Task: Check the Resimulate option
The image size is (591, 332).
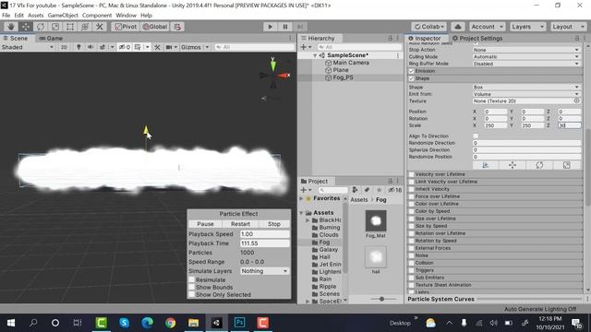Action: point(191,279)
